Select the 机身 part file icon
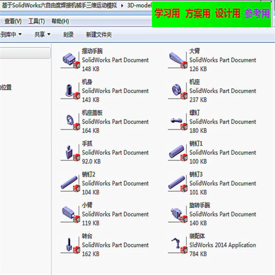 (x=70, y=91)
